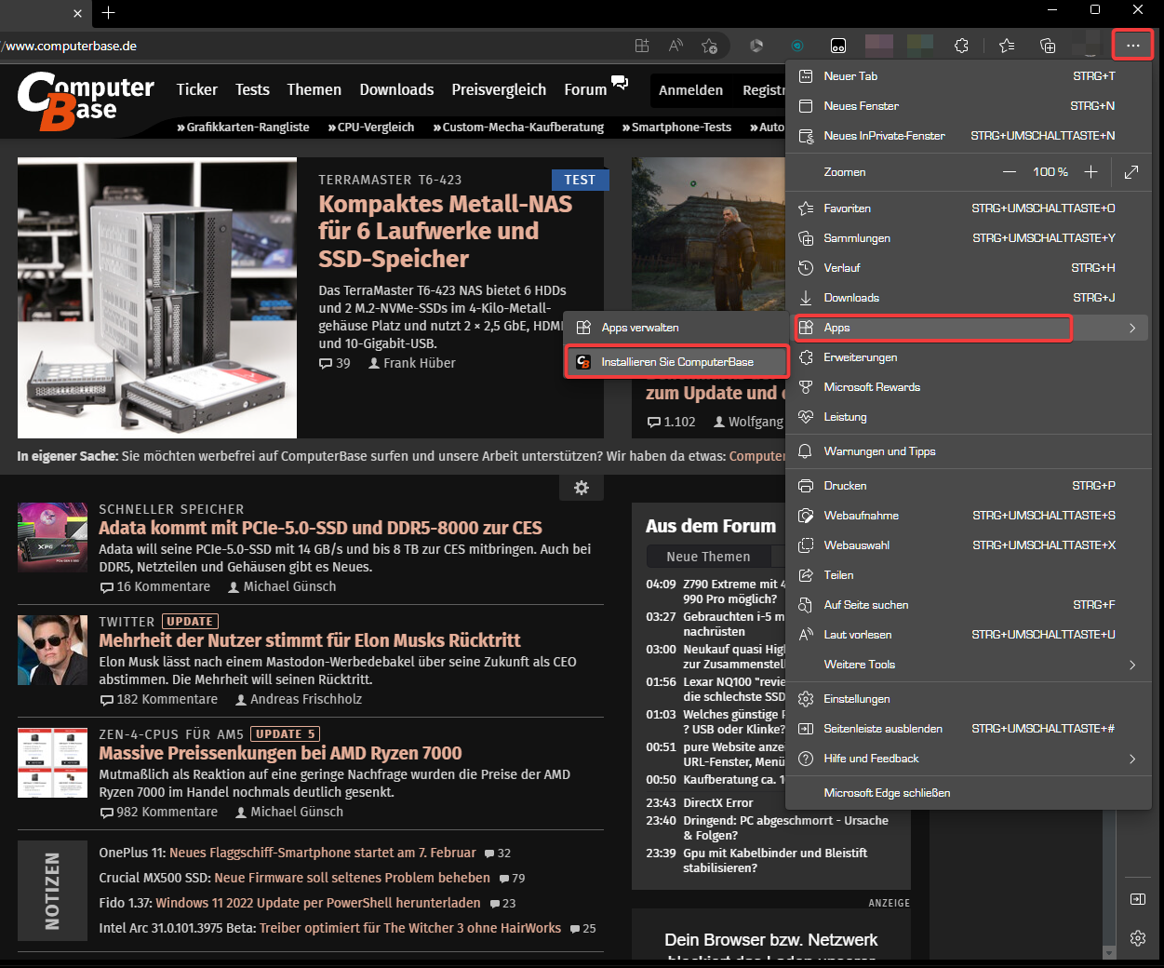Open AMD Ryzen 7000 Preissenkungen headline

pyautogui.click(x=280, y=753)
